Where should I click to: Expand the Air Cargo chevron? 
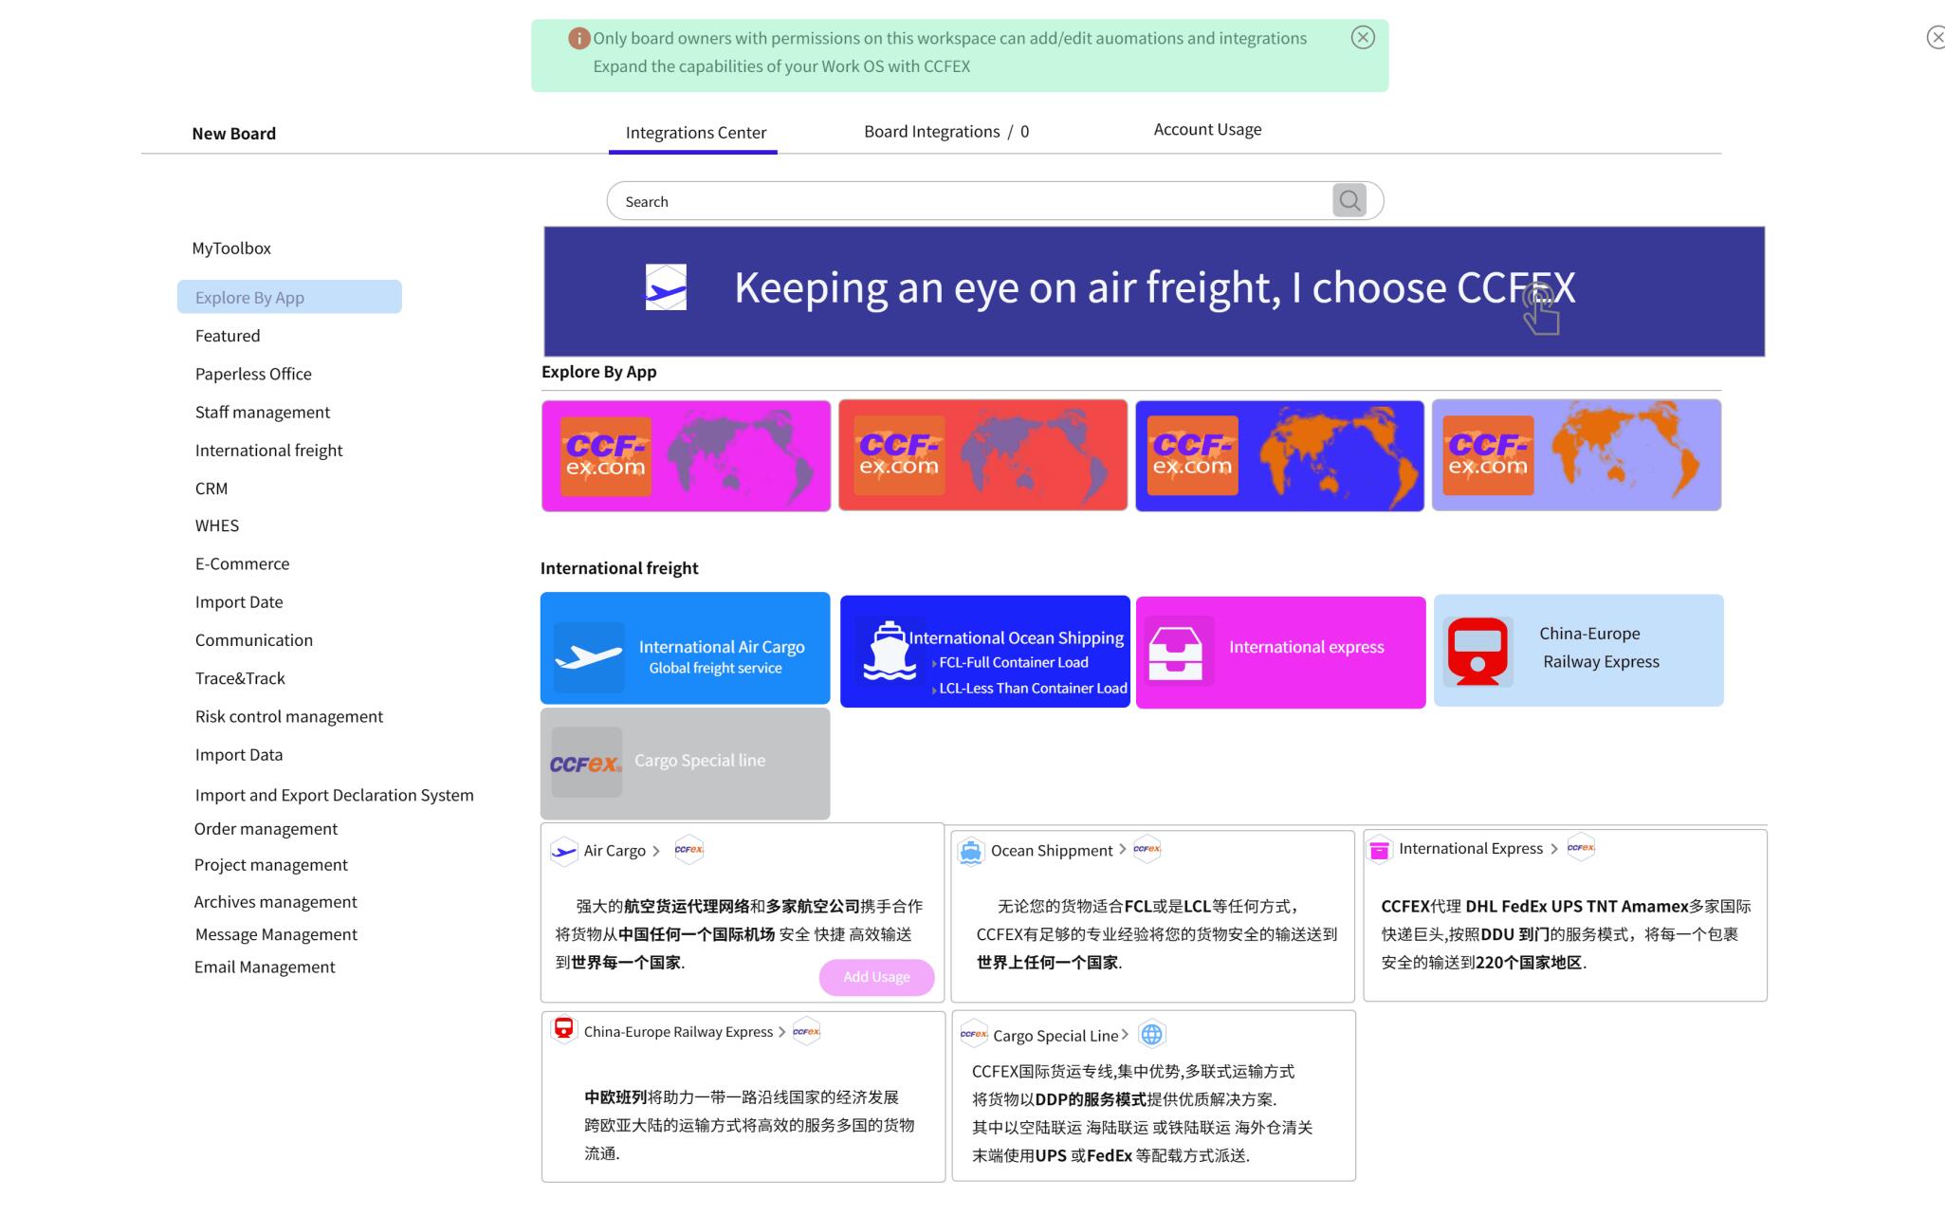[x=656, y=851]
